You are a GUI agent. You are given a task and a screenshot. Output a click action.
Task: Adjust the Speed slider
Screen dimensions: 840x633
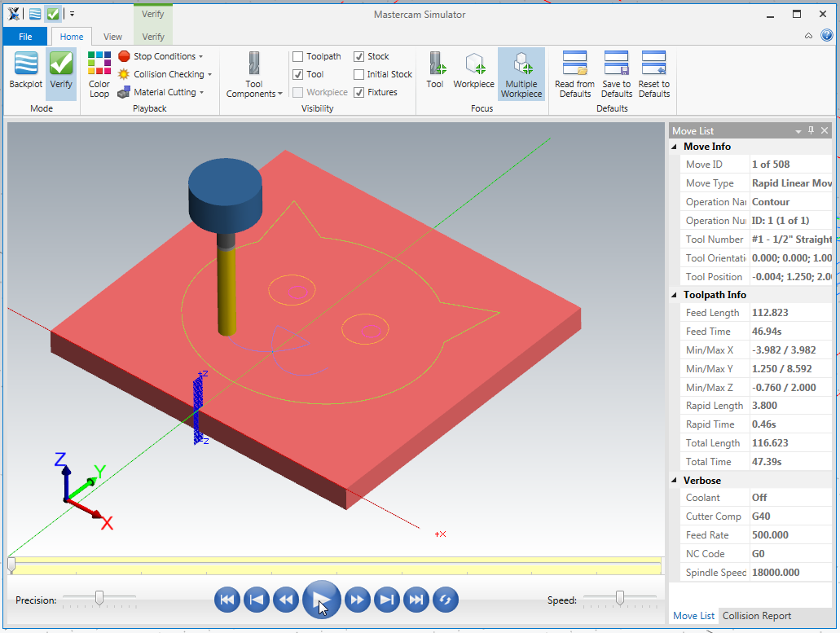(621, 597)
